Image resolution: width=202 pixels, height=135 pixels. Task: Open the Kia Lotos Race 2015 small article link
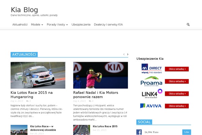105,126
